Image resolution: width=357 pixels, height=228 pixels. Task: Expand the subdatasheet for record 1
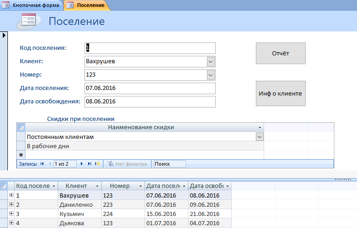tap(11, 195)
